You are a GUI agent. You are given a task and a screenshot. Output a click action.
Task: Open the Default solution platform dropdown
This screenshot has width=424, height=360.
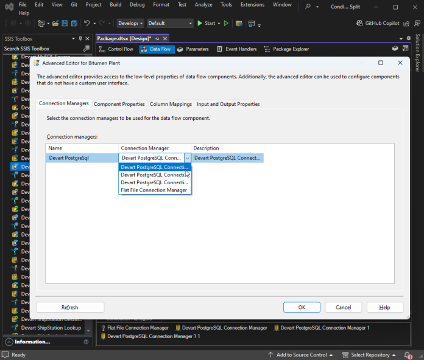point(170,23)
